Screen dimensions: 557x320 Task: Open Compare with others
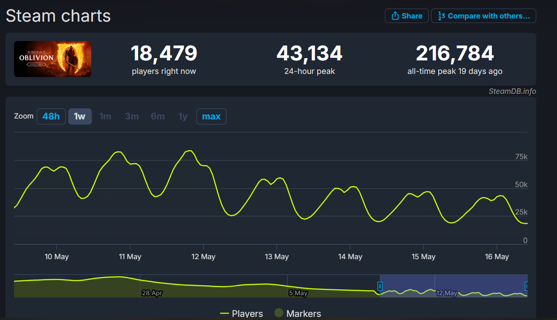pos(483,16)
